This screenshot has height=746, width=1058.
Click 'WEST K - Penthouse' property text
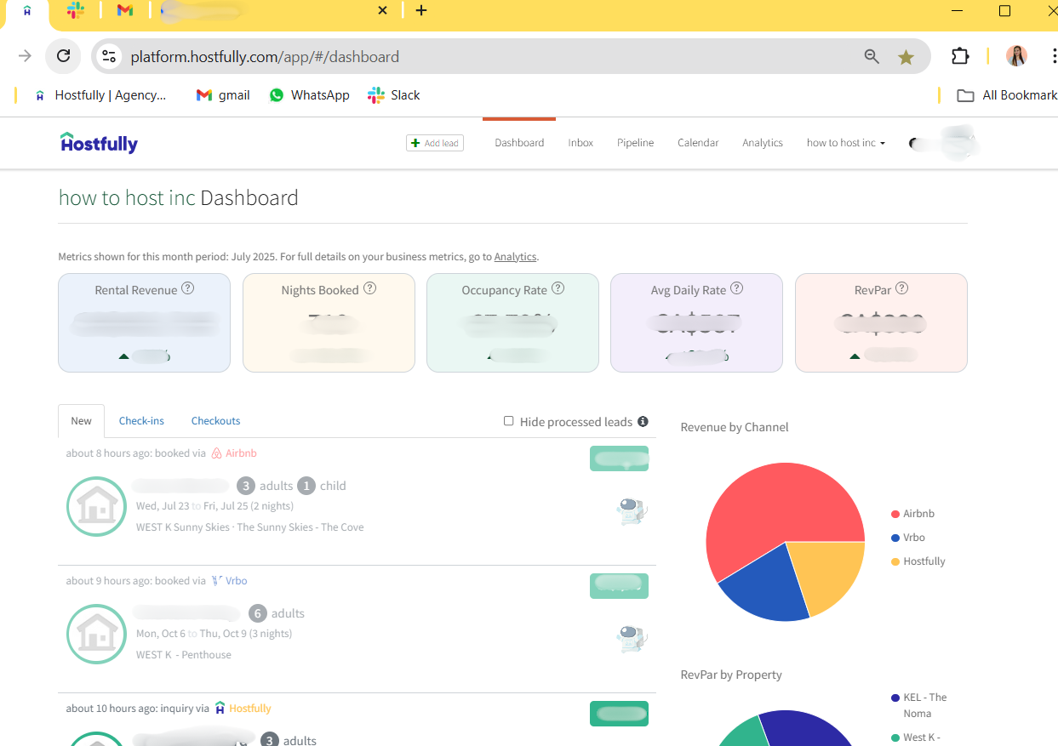click(184, 655)
